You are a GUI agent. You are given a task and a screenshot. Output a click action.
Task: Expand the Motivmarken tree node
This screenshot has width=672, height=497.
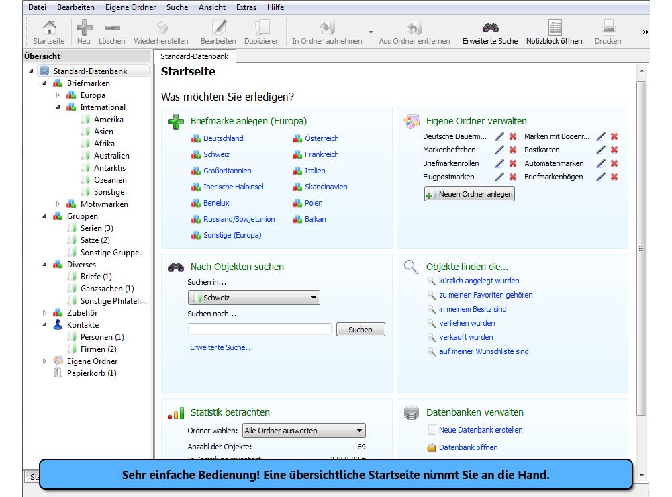click(58, 204)
